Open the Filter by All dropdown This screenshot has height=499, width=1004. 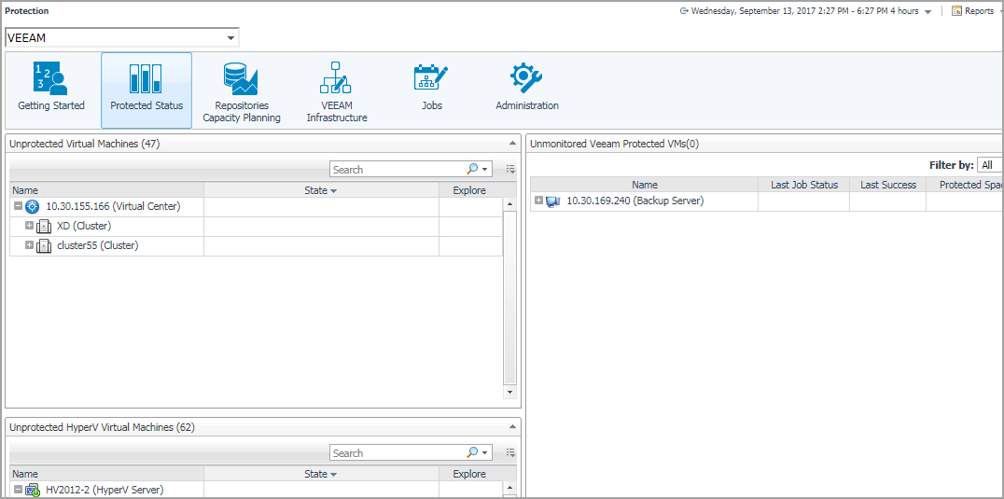coord(990,165)
